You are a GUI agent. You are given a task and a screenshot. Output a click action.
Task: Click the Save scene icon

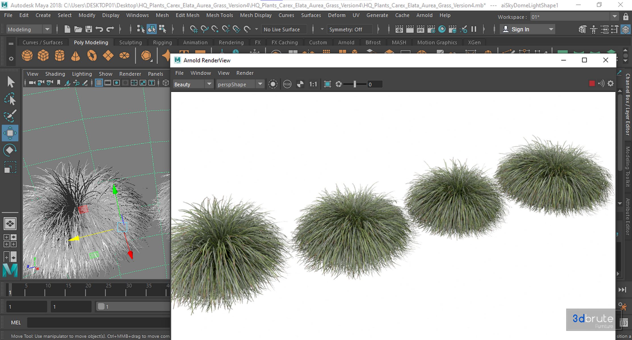(x=89, y=29)
